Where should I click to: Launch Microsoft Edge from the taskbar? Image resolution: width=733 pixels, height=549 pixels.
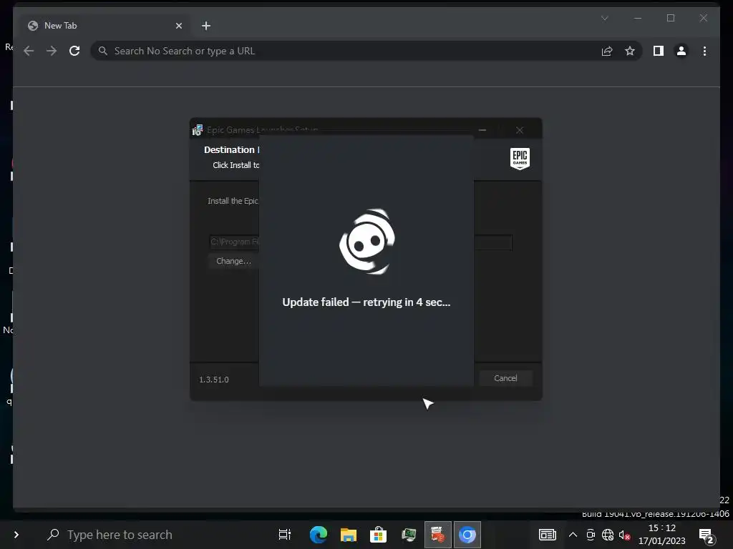(319, 535)
